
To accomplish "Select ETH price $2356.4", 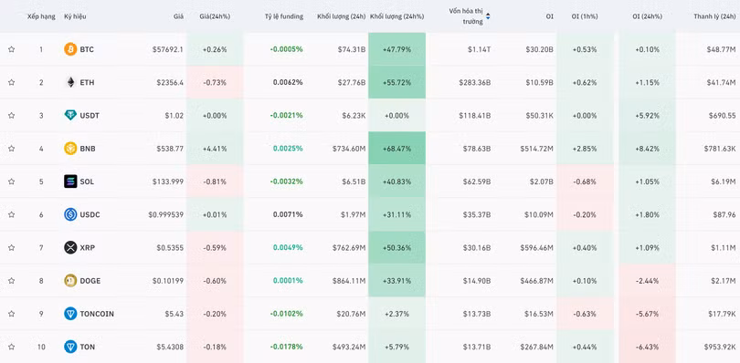I will (x=170, y=82).
